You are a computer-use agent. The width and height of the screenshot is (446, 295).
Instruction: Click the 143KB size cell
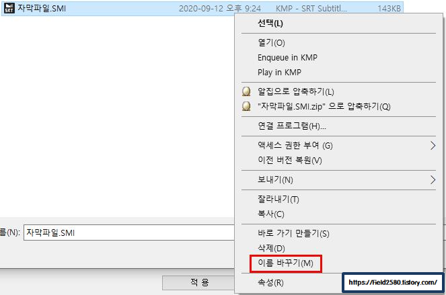point(389,9)
